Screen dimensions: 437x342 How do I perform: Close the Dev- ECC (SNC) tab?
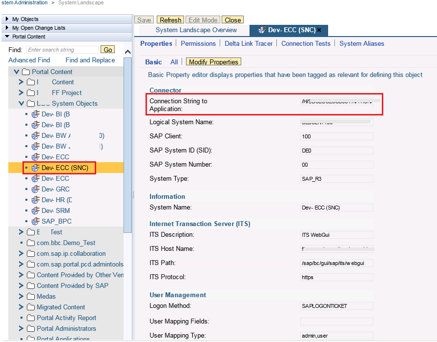point(319,30)
